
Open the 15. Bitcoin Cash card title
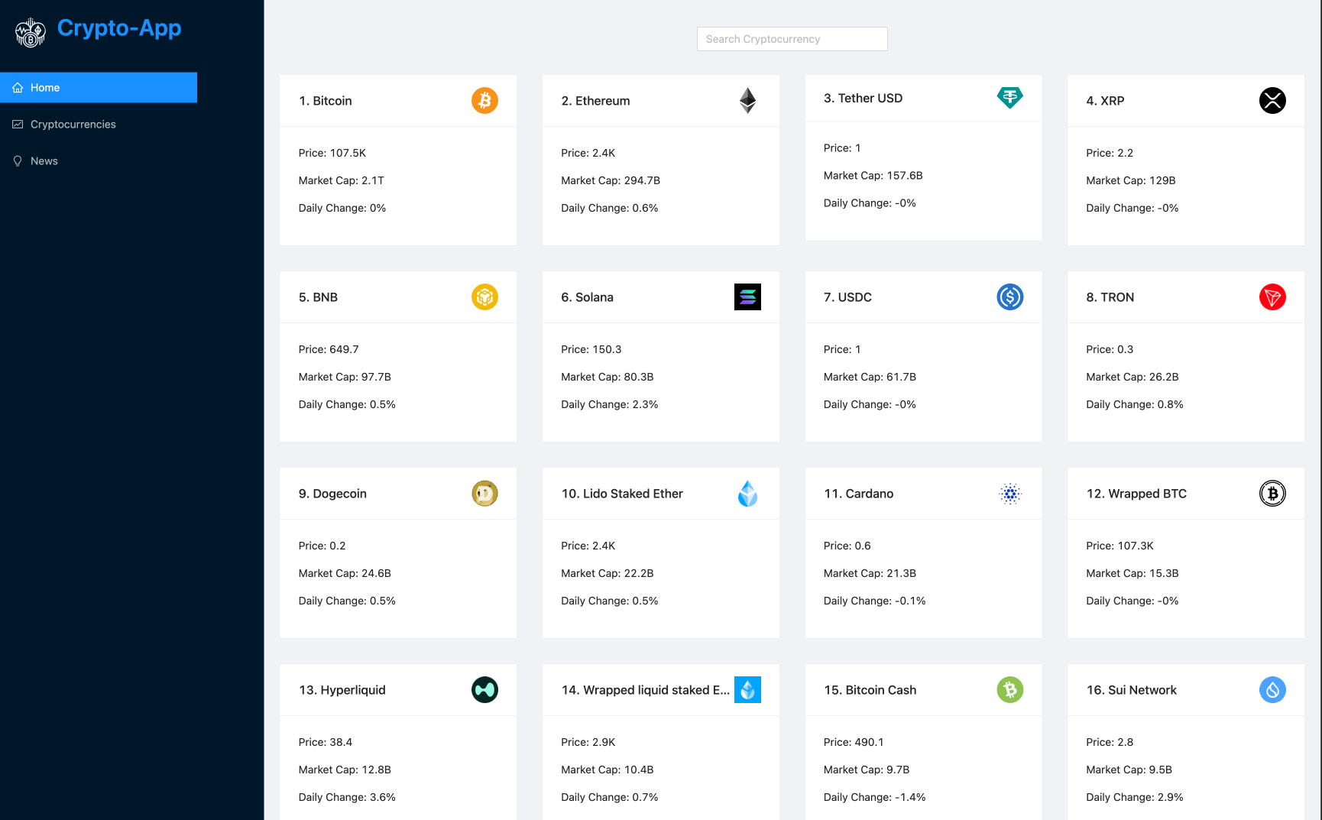coord(870,690)
